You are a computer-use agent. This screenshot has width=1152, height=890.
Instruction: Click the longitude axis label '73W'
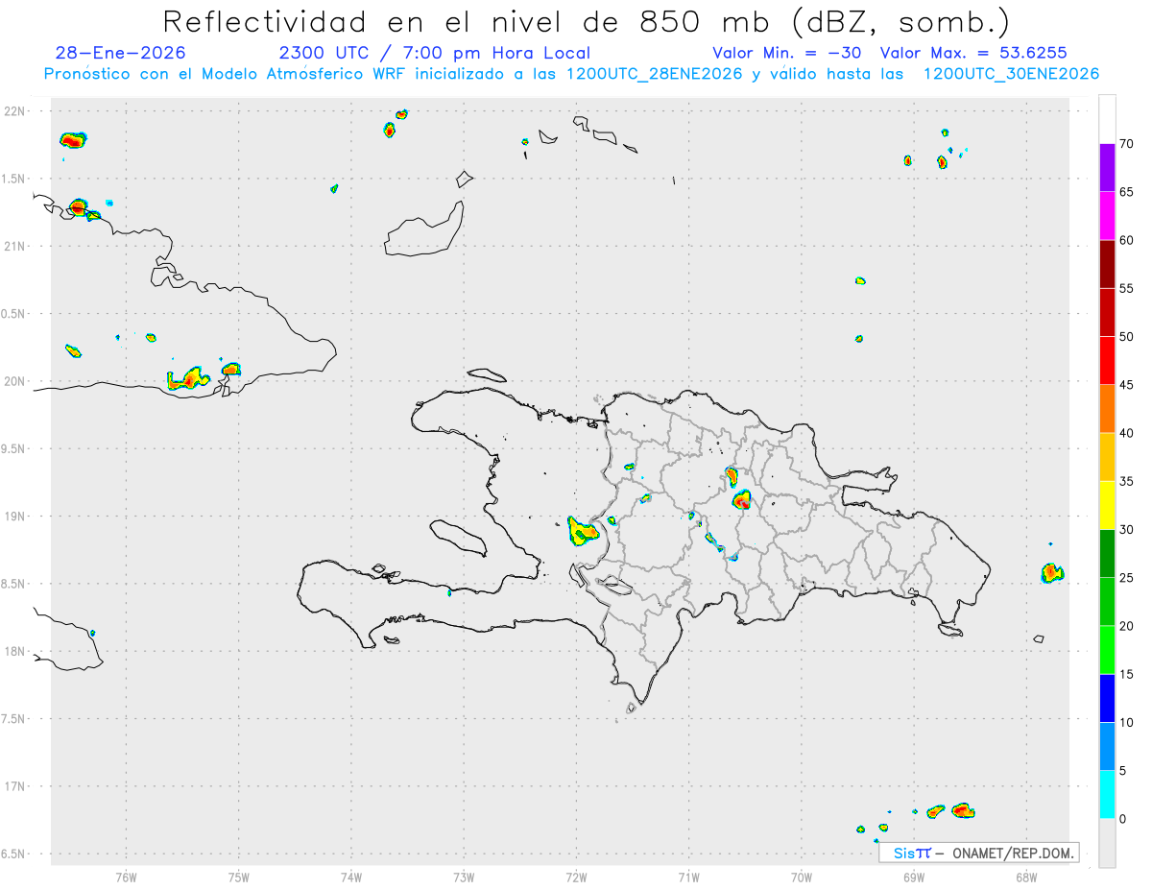(464, 878)
